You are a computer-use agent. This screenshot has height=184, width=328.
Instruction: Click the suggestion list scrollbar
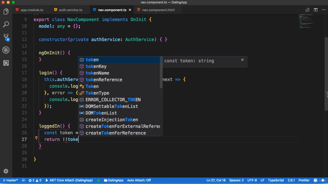click(161, 72)
